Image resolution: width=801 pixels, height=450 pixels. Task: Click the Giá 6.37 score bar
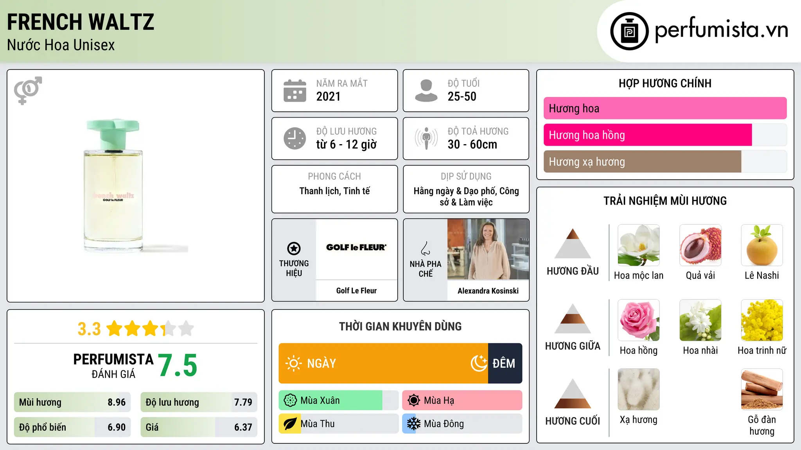pos(199,427)
